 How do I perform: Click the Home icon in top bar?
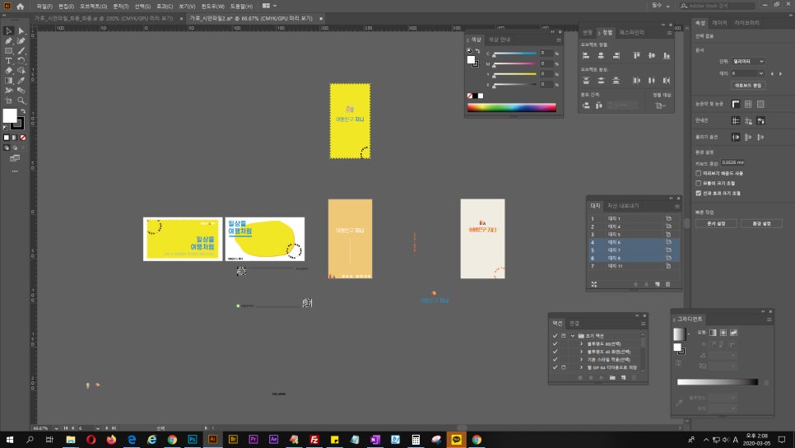pos(21,6)
